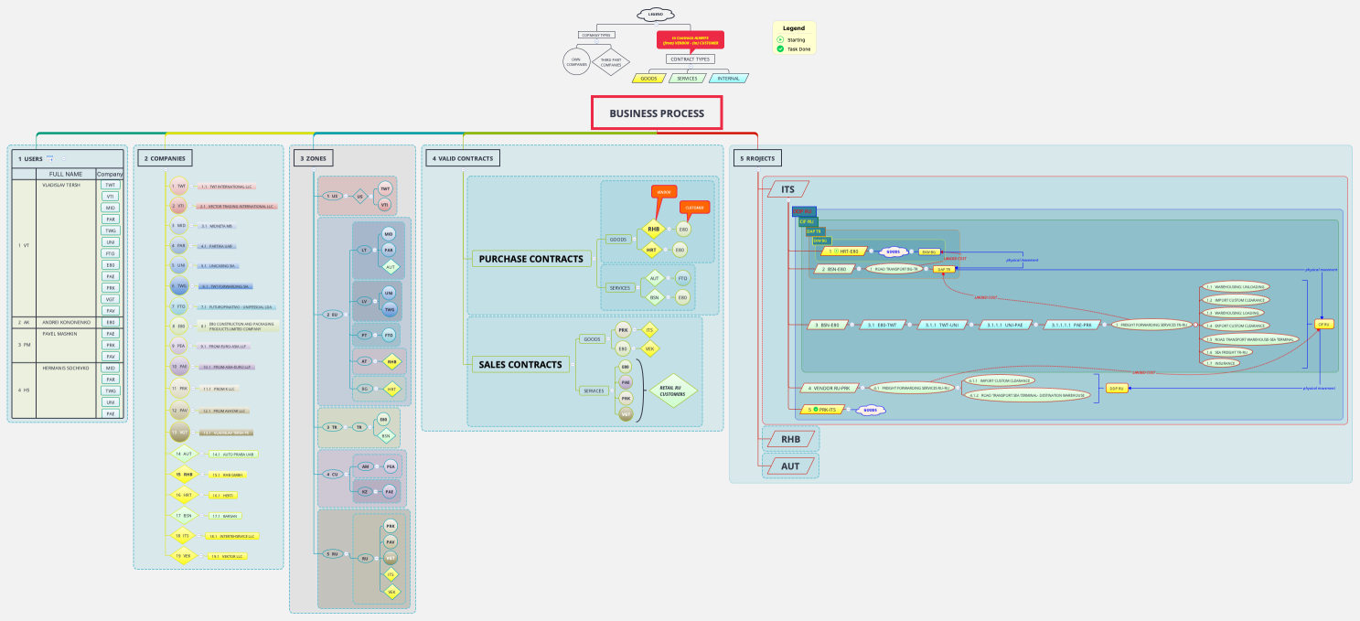Screen dimensions: 1360x621
Task: Click the Task Done check icon in the Legend
Action: pos(780,48)
